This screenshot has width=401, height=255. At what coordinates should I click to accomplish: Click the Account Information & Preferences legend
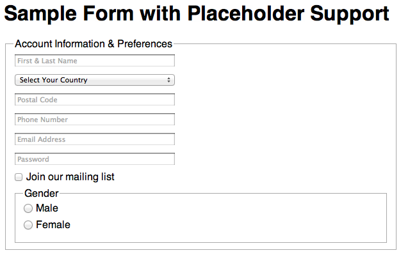click(x=94, y=44)
